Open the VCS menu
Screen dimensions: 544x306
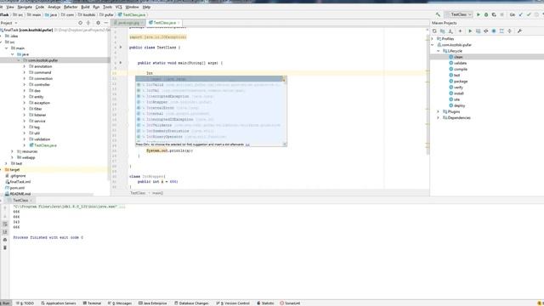[119, 7]
